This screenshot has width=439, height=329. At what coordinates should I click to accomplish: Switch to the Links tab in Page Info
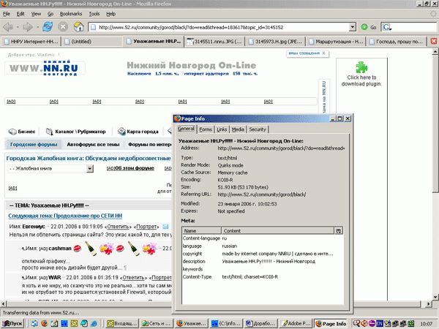[x=222, y=129]
